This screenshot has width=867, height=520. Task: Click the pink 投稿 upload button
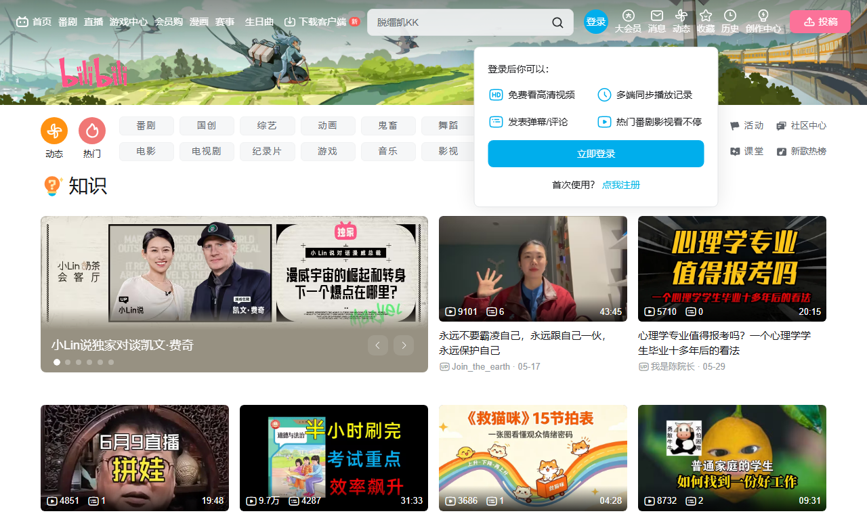820,22
